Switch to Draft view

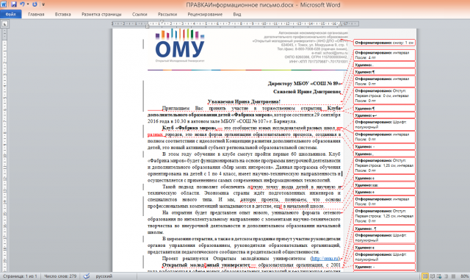(x=453, y=276)
